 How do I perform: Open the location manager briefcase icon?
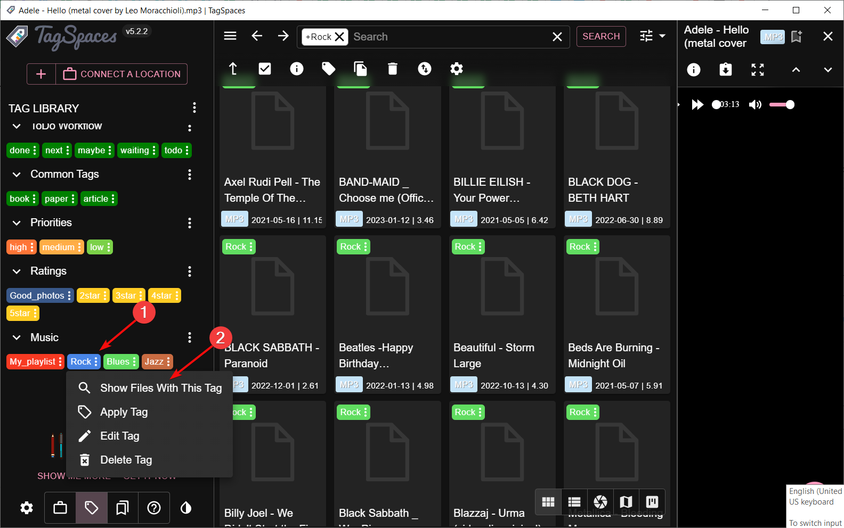(60, 508)
